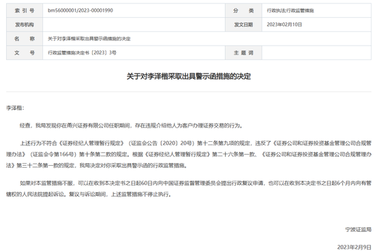Click the 名称 label cell
The height and width of the screenshot is (251, 375).
tap(25, 38)
